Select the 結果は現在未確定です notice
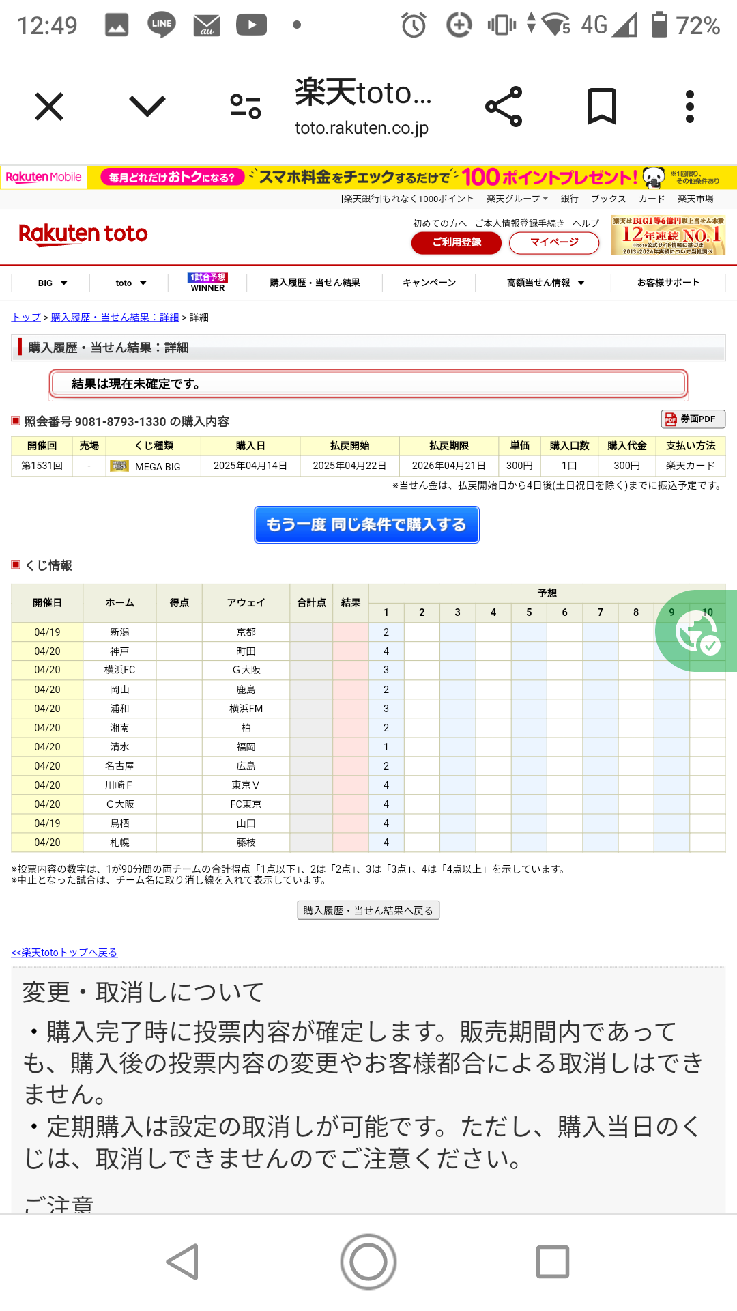 pos(369,384)
